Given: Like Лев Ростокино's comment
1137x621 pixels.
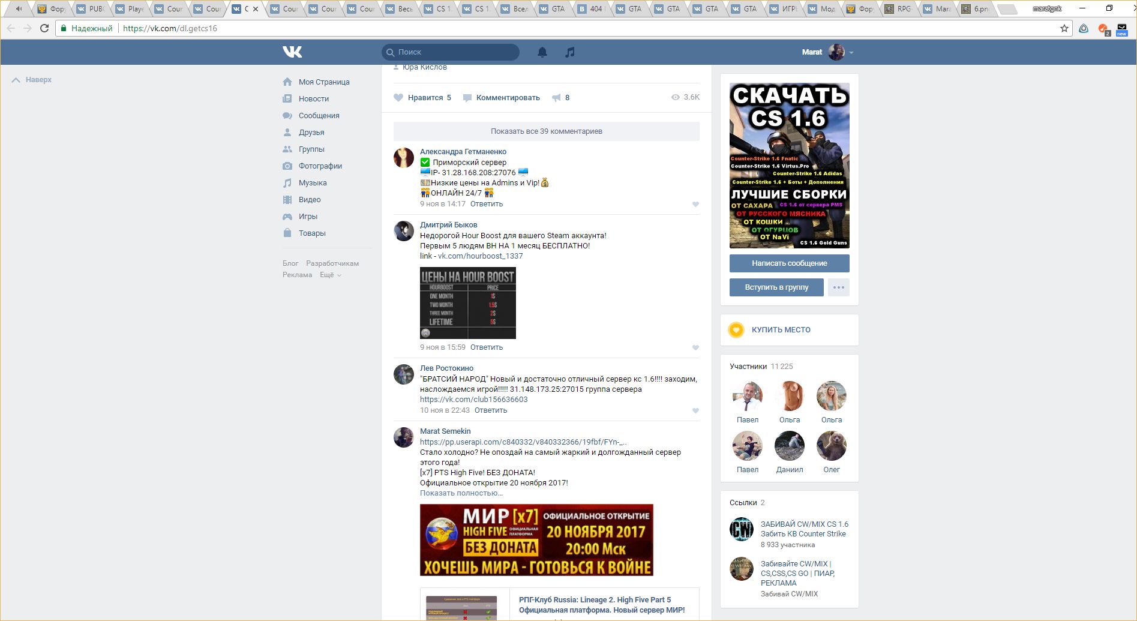Looking at the screenshot, I should (695, 411).
